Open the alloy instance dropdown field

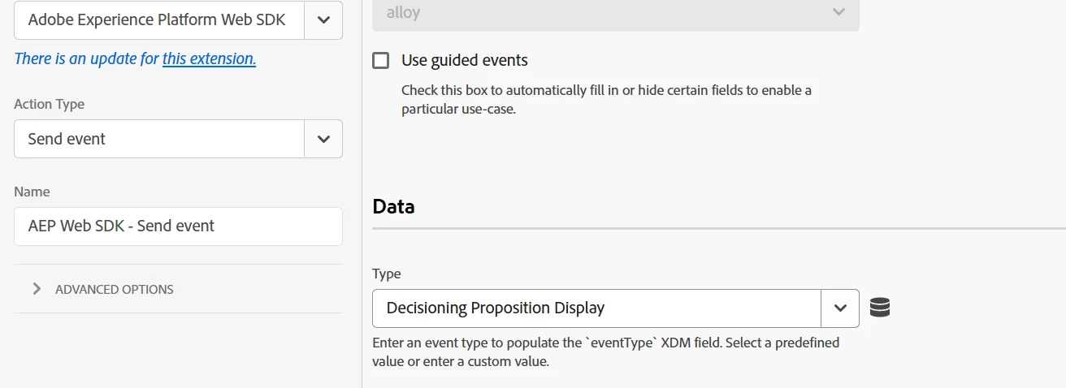tap(601, 12)
